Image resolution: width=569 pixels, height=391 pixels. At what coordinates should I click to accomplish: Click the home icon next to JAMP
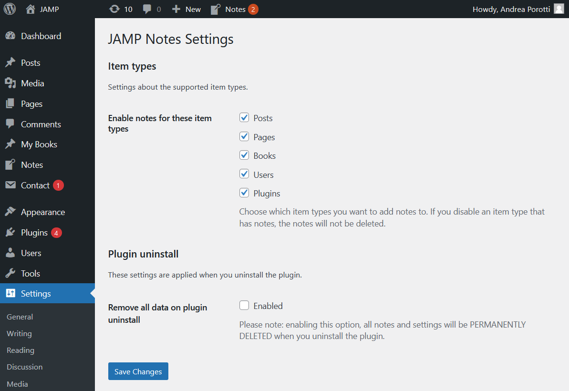[31, 9]
